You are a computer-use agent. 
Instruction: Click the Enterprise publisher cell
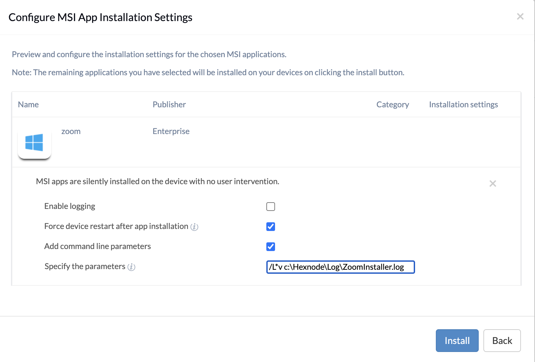[x=171, y=131]
